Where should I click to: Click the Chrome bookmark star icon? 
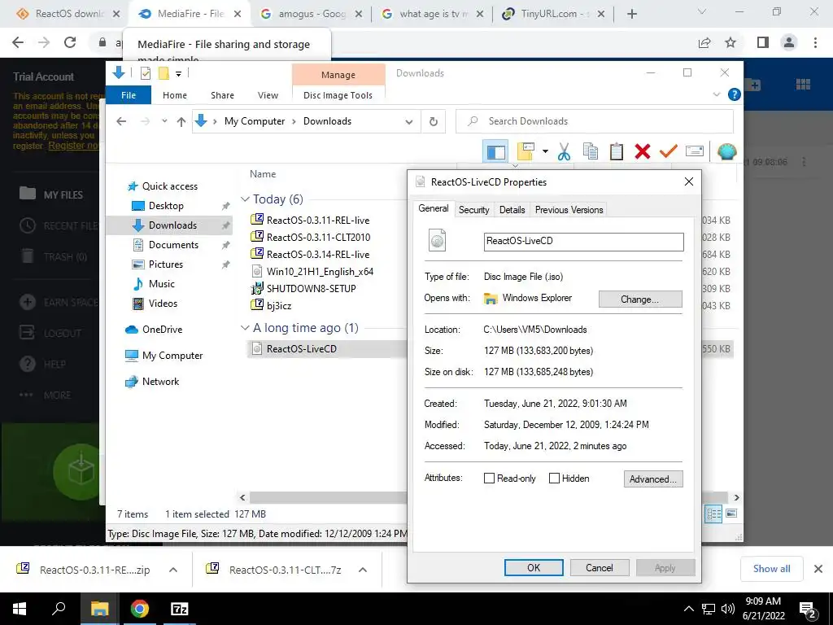pos(731,42)
